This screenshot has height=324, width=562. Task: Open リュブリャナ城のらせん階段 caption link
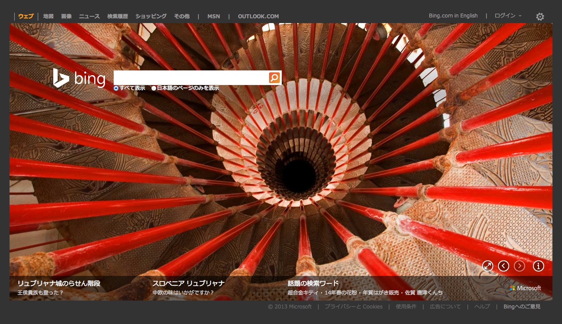(x=59, y=283)
